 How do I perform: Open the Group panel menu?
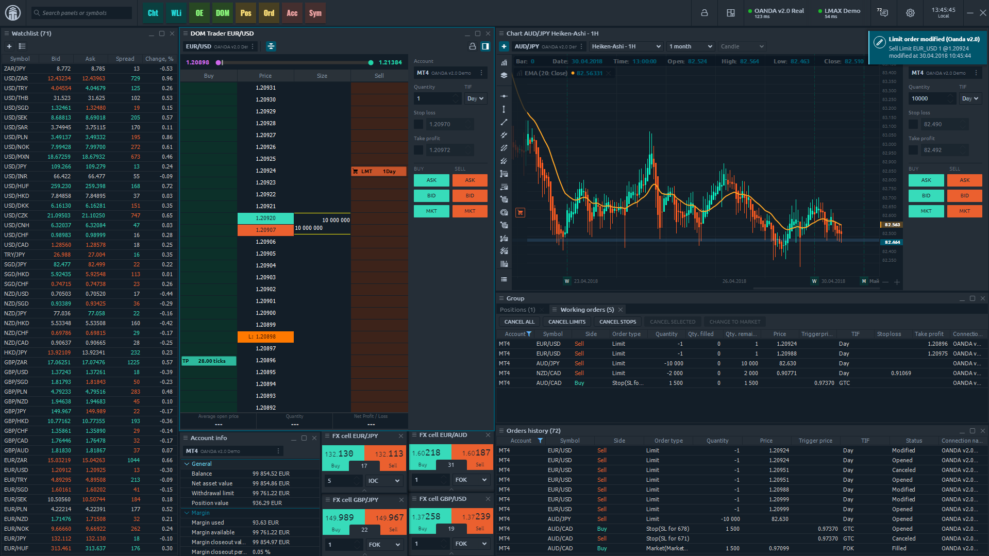(x=501, y=298)
